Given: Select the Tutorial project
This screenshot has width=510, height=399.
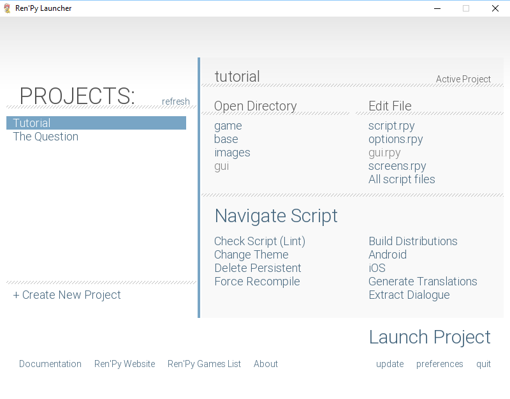Looking at the screenshot, I should pyautogui.click(x=96, y=123).
